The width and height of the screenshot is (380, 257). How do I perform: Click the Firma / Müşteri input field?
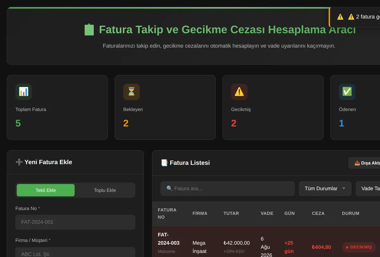click(x=75, y=252)
